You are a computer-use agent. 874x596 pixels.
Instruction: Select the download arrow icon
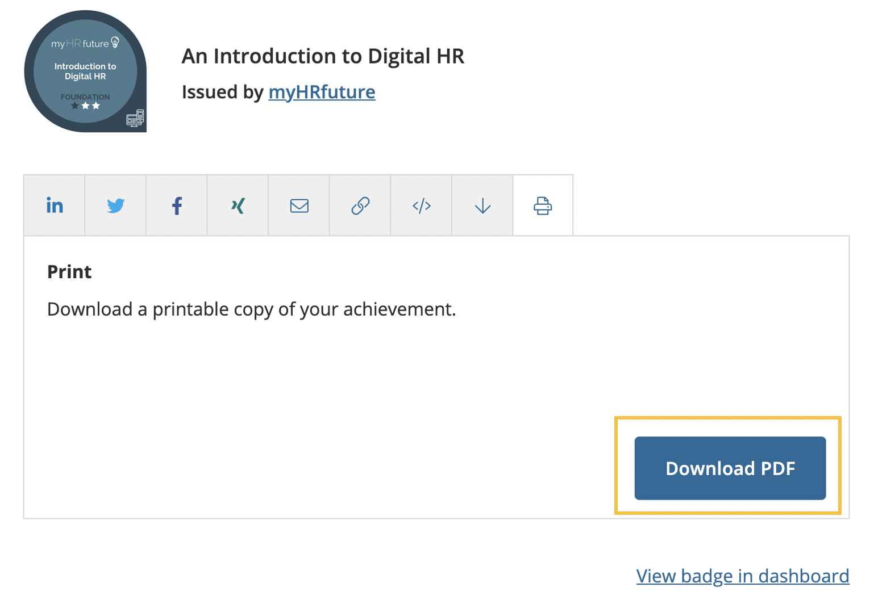[482, 205]
